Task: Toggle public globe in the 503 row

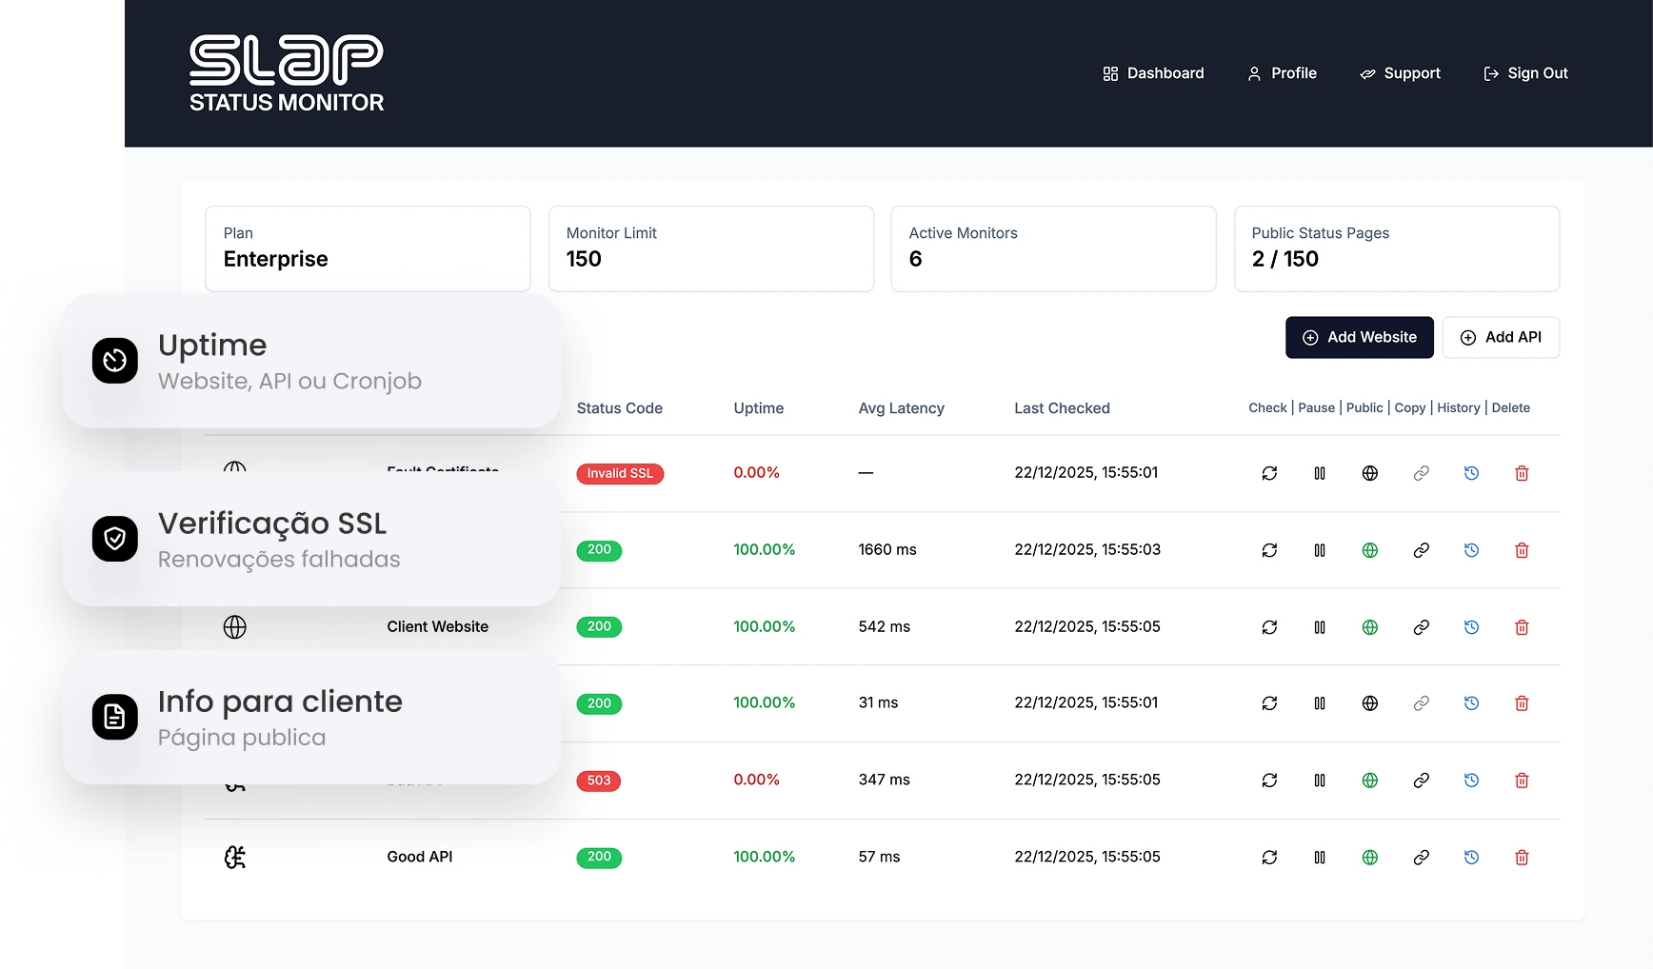Action: (1370, 781)
